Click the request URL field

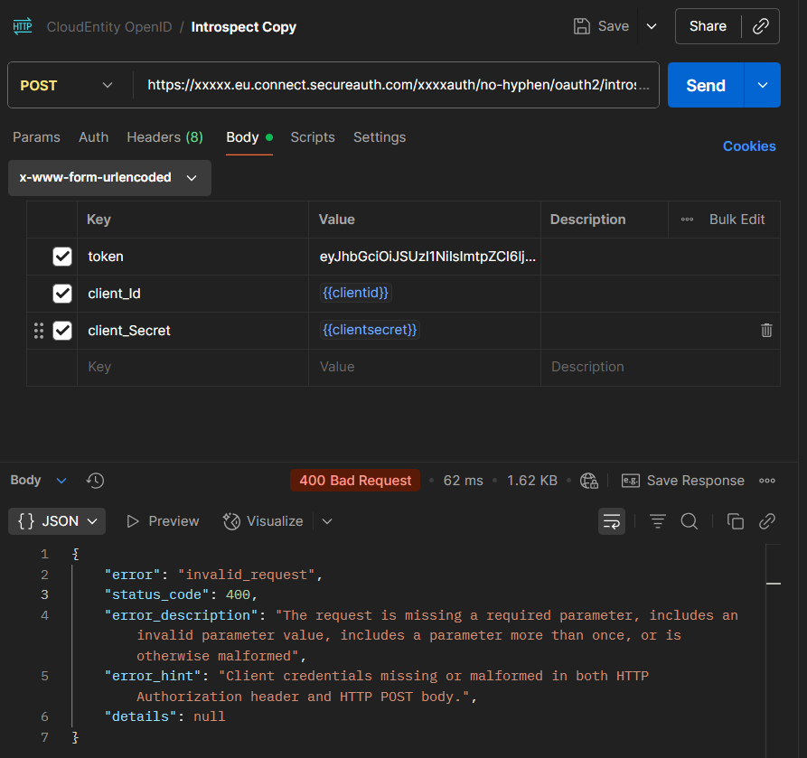[x=398, y=85]
